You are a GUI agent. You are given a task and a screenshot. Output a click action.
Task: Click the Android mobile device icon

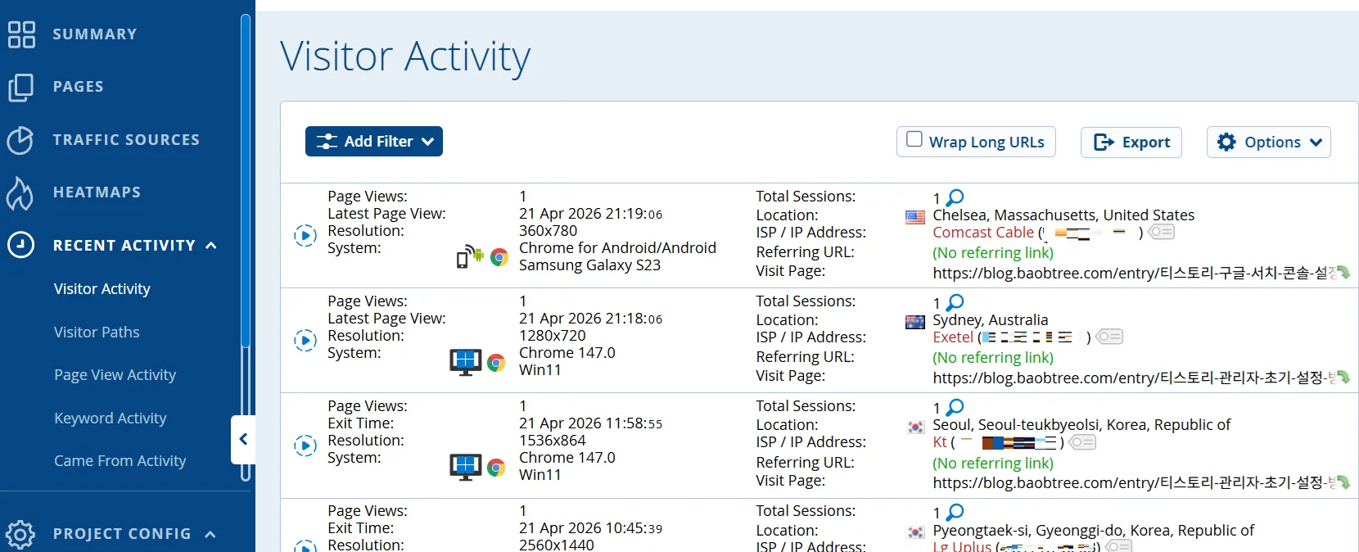(x=469, y=257)
